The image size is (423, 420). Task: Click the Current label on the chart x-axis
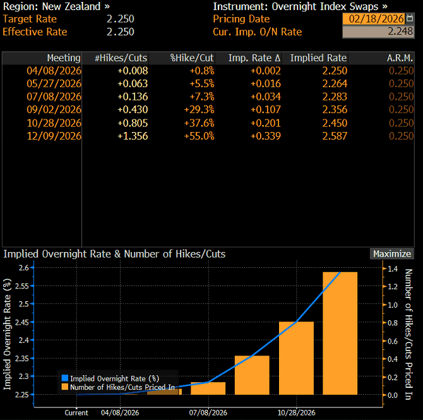76,412
